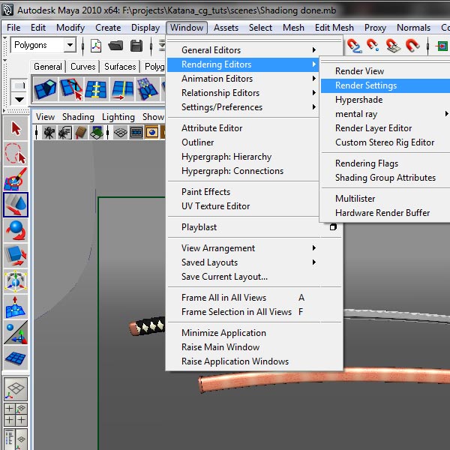Switch to the General shelf tab
The width and height of the screenshot is (450, 450).
[48, 67]
